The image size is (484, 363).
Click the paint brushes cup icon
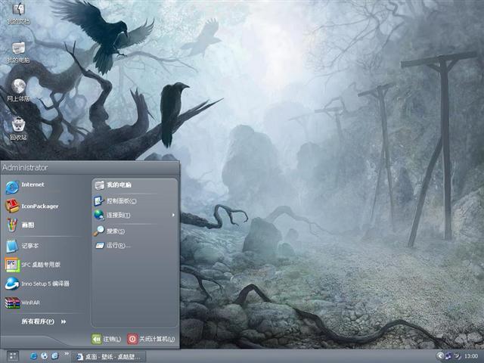[x=12, y=225]
